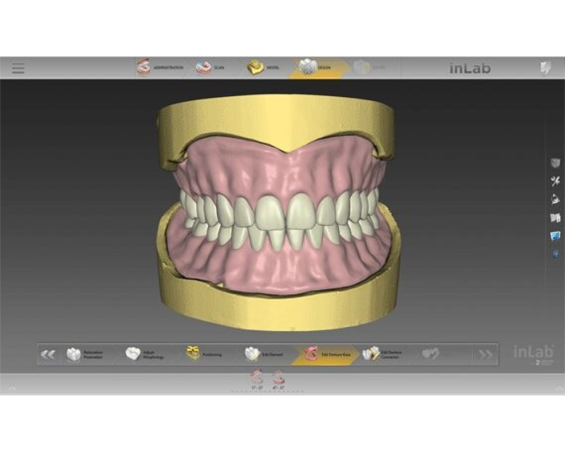565x452 pixels.
Task: Click the greyed-out phase after Design
Action: (369, 67)
